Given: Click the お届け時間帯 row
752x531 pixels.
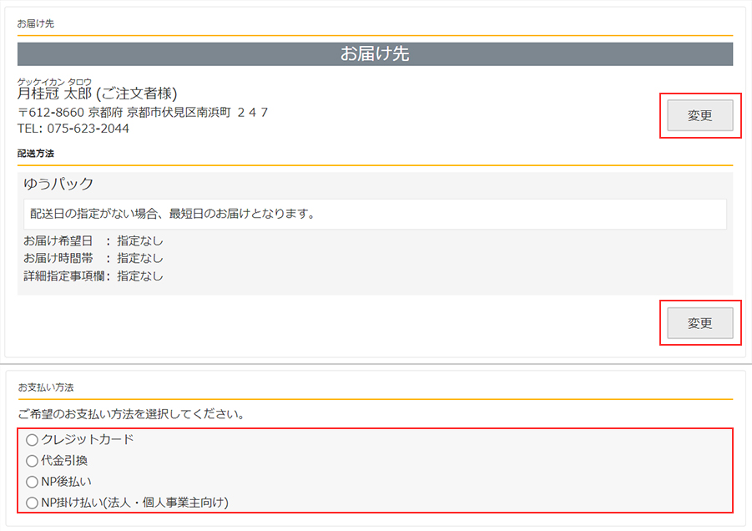Looking at the screenshot, I should (x=93, y=258).
